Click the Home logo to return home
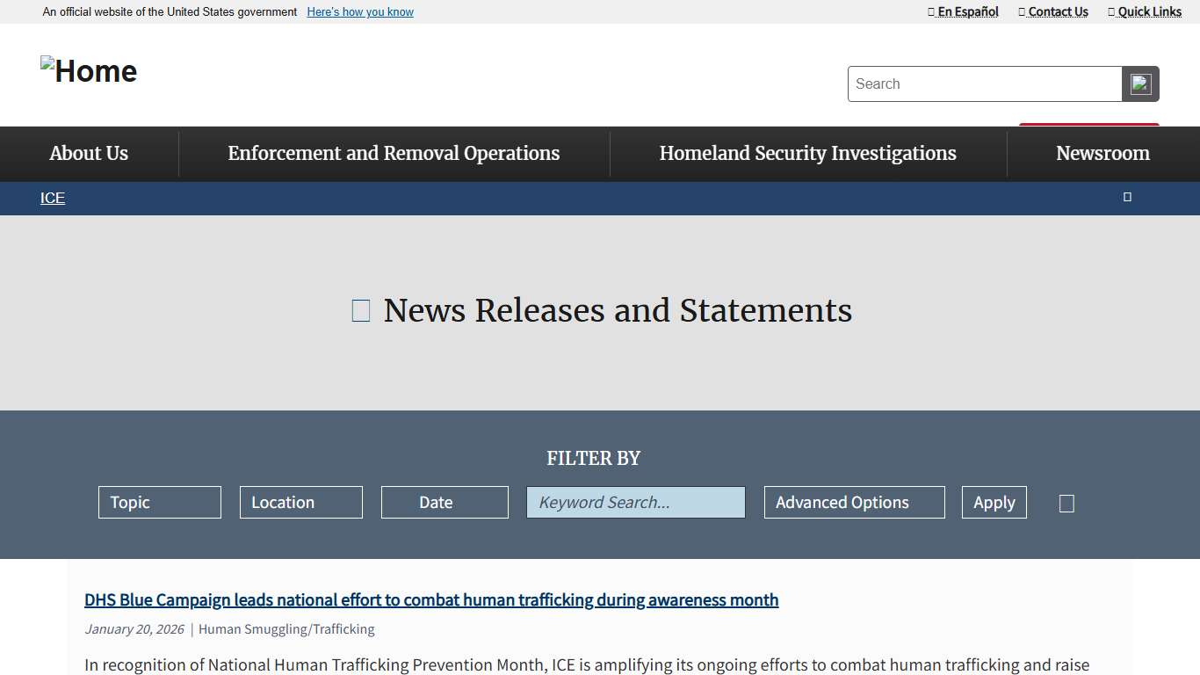 point(88,70)
